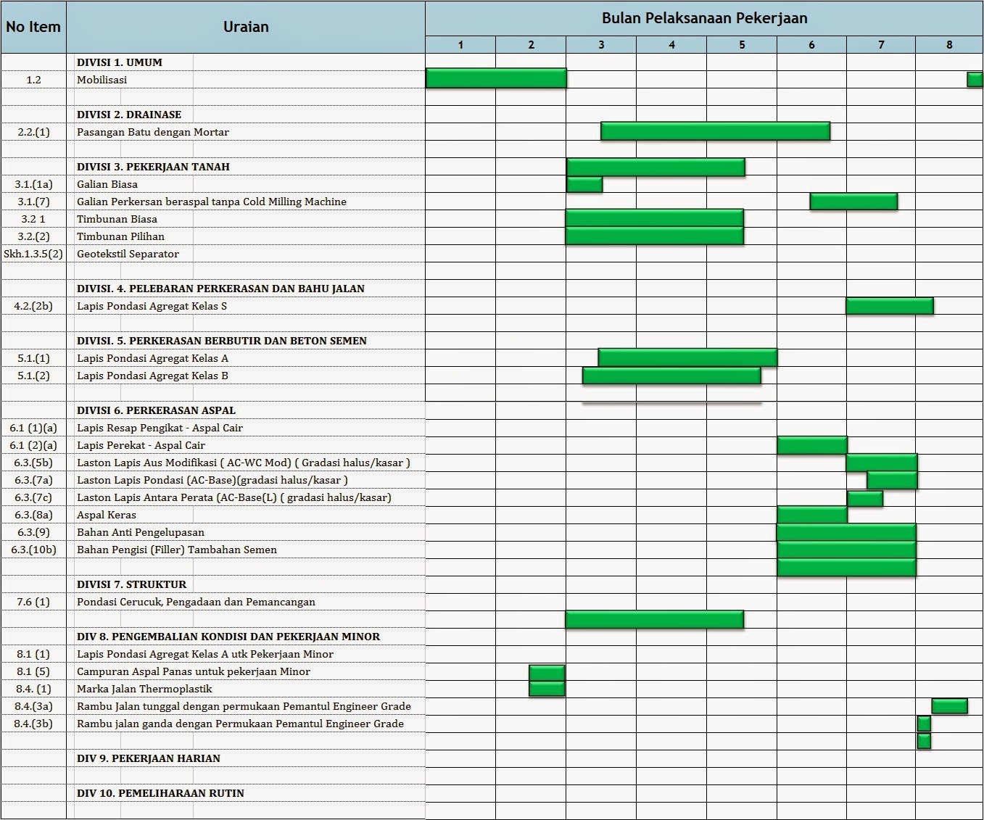Click the Bahan Anti Pengelupasan bar

click(846, 532)
